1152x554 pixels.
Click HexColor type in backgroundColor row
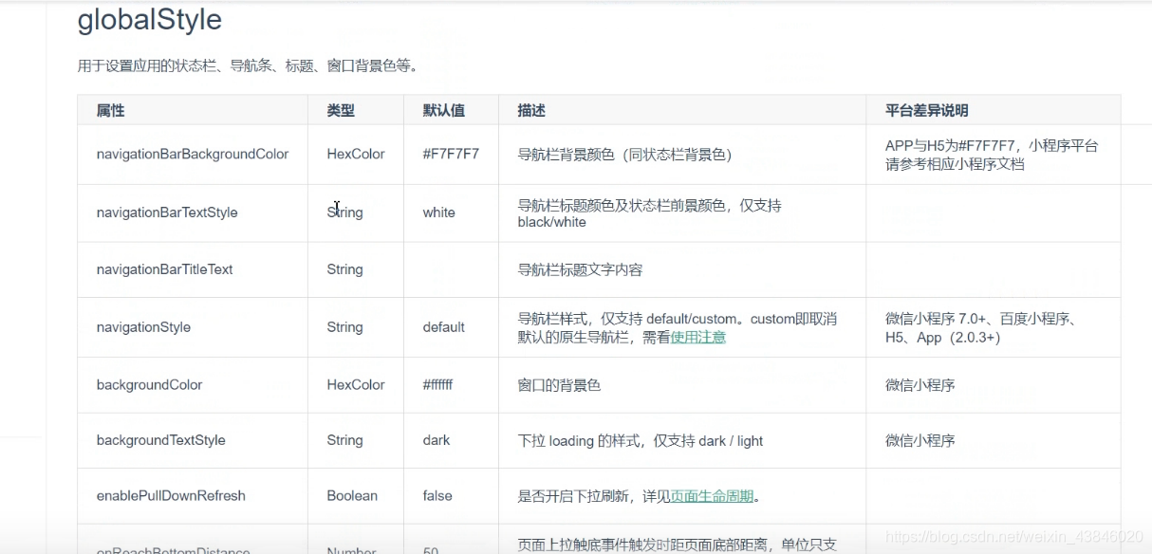coord(356,385)
